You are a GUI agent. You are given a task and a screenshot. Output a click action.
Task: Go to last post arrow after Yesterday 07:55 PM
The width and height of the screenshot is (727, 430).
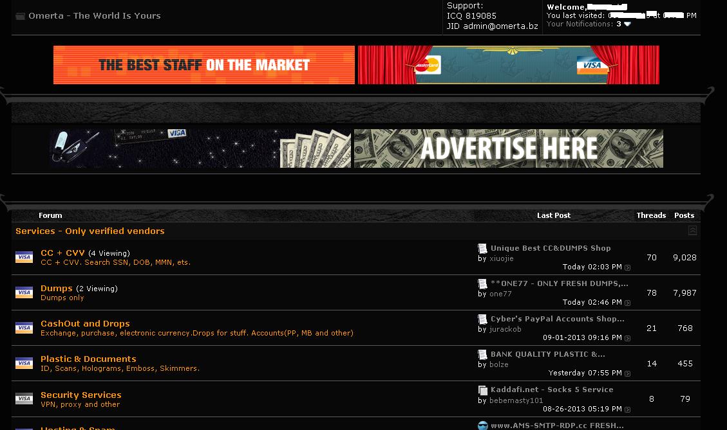tap(627, 373)
